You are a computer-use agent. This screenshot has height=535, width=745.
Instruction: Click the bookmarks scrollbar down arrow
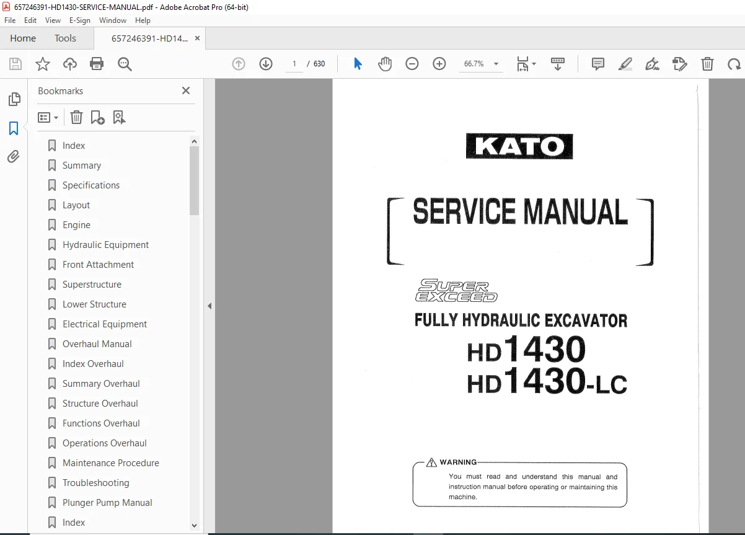click(194, 525)
